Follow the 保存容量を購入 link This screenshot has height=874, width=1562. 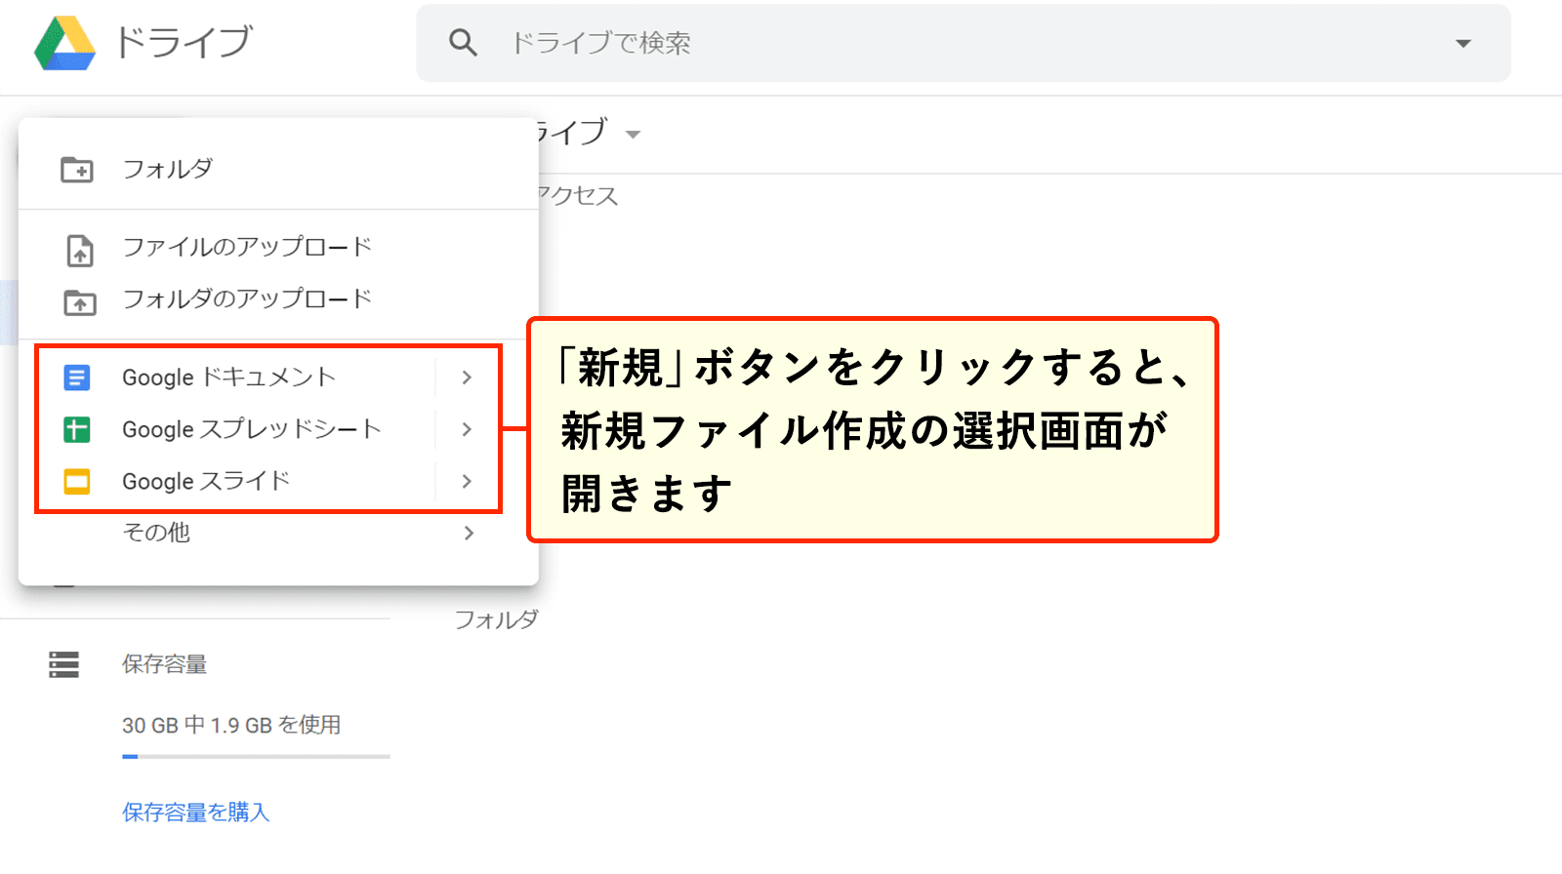[195, 812]
